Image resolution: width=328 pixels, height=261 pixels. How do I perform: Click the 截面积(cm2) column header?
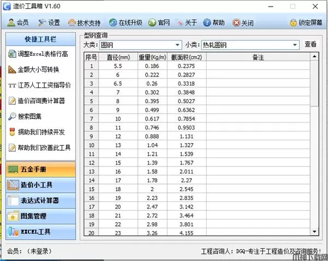186,57
